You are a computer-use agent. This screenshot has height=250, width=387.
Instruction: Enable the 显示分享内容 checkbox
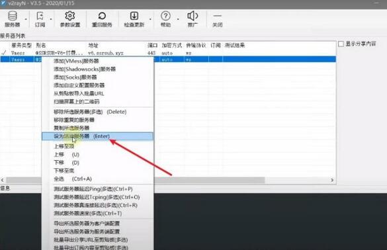[341, 44]
